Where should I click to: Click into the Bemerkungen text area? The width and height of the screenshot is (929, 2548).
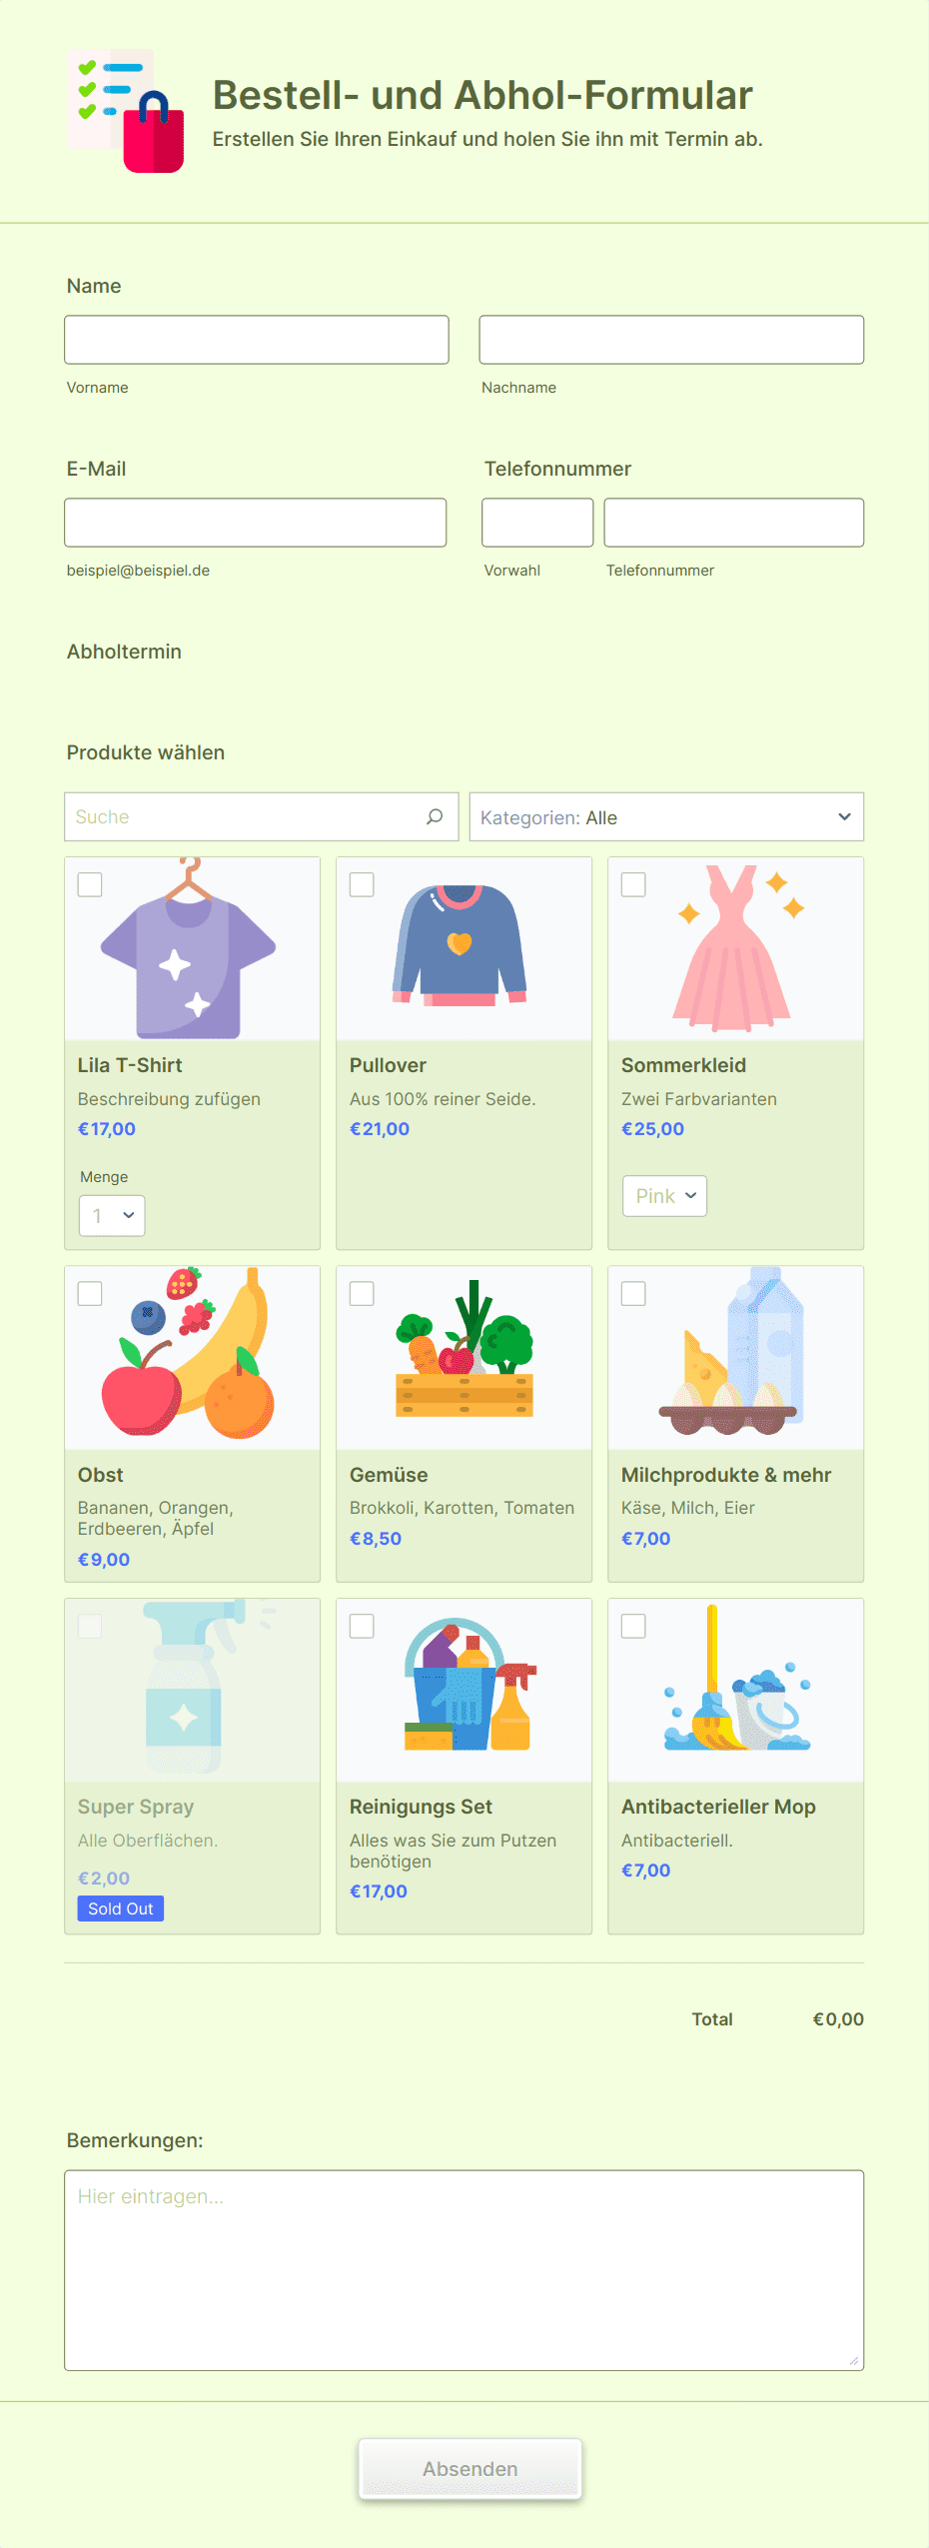464,2270
